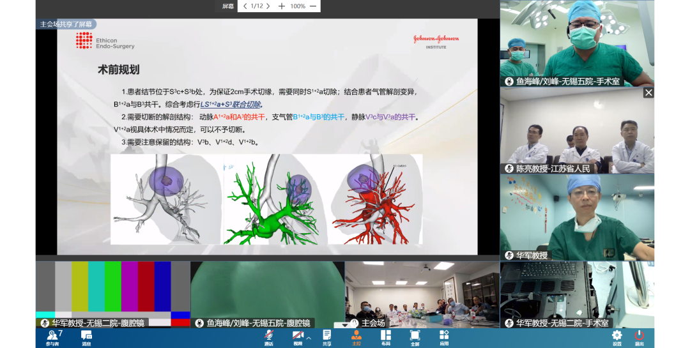The height and width of the screenshot is (348, 690).
Task: Click red text A1+2a和A3的共干
Action: point(239,117)
